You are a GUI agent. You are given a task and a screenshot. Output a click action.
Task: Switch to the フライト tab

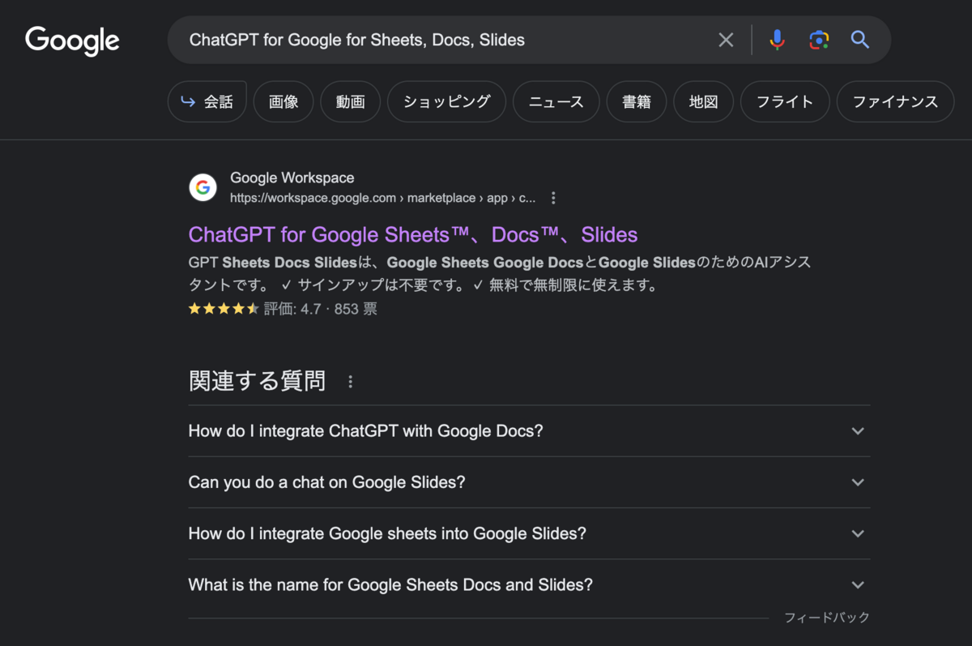785,101
